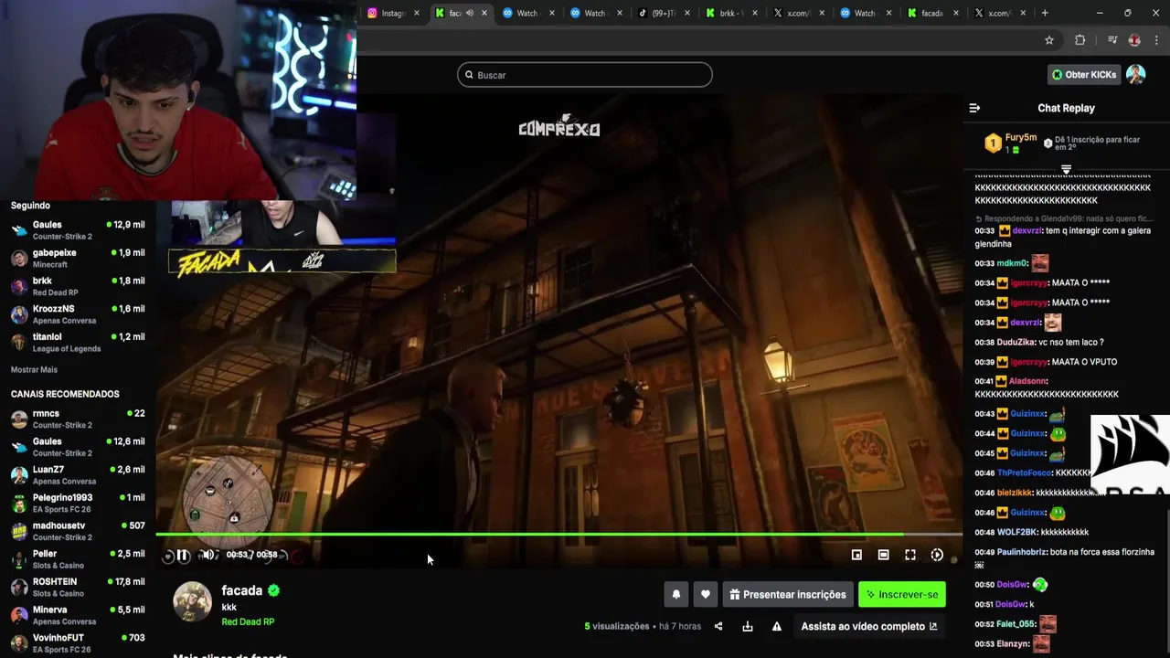Mute the clip volume speaker icon
The height and width of the screenshot is (658, 1170).
click(208, 555)
